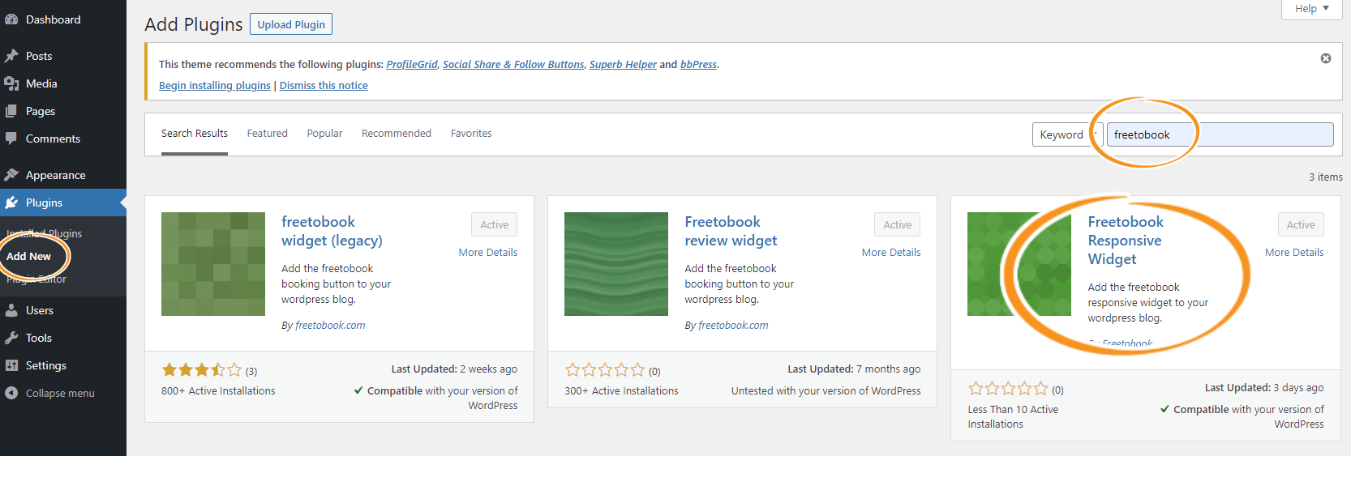Open the Superb Helper plugin link
This screenshot has width=1351, height=486.
click(623, 64)
